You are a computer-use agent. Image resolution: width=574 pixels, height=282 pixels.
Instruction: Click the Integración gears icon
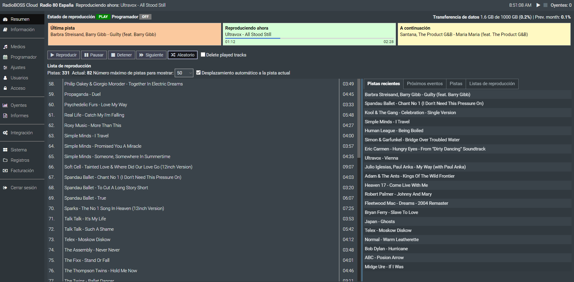click(5, 133)
